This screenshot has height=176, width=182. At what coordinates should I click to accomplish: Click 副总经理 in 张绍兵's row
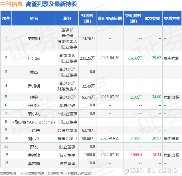pos(67,106)
